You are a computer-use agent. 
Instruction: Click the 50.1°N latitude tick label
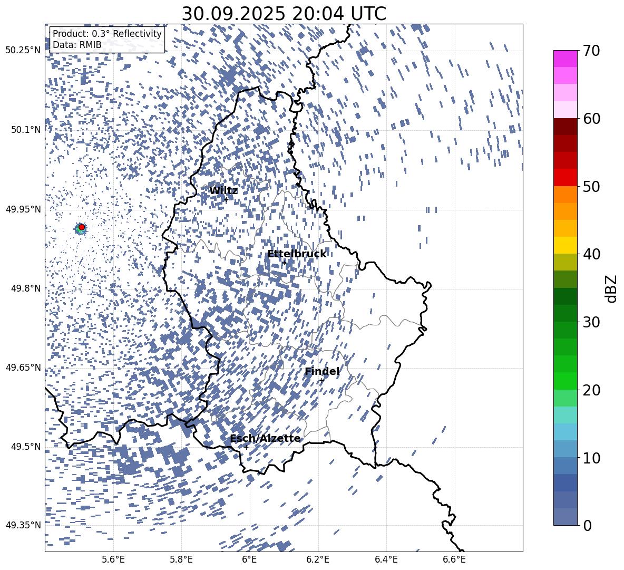coord(26,130)
